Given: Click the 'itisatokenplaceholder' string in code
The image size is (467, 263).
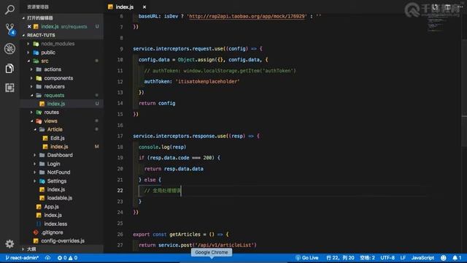Looking at the screenshot, I should (x=207, y=81).
